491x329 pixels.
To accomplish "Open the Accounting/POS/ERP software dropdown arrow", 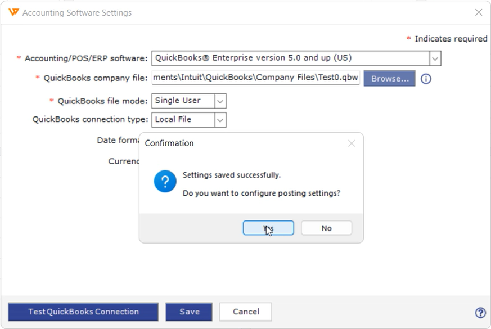I will [435, 58].
